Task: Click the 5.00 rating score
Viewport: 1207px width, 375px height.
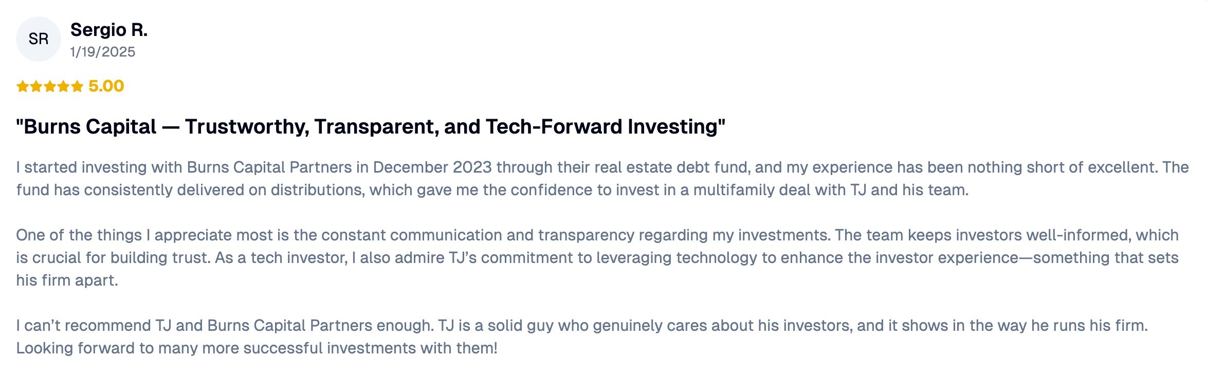Action: pyautogui.click(x=106, y=86)
